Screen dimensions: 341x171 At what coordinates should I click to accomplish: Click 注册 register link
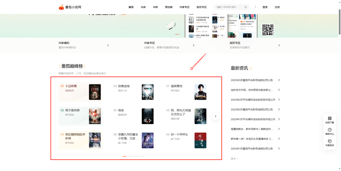(x=277, y=7)
